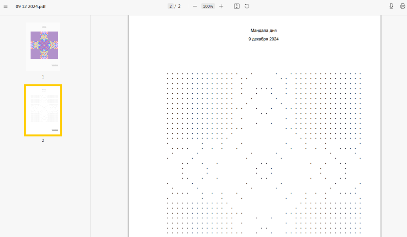407x237 pixels.
Task: Click the zoom in plus icon
Action: point(221,6)
